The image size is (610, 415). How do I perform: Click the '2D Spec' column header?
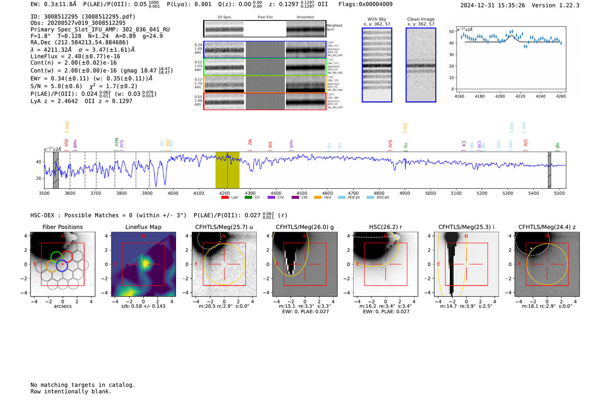[224, 17]
